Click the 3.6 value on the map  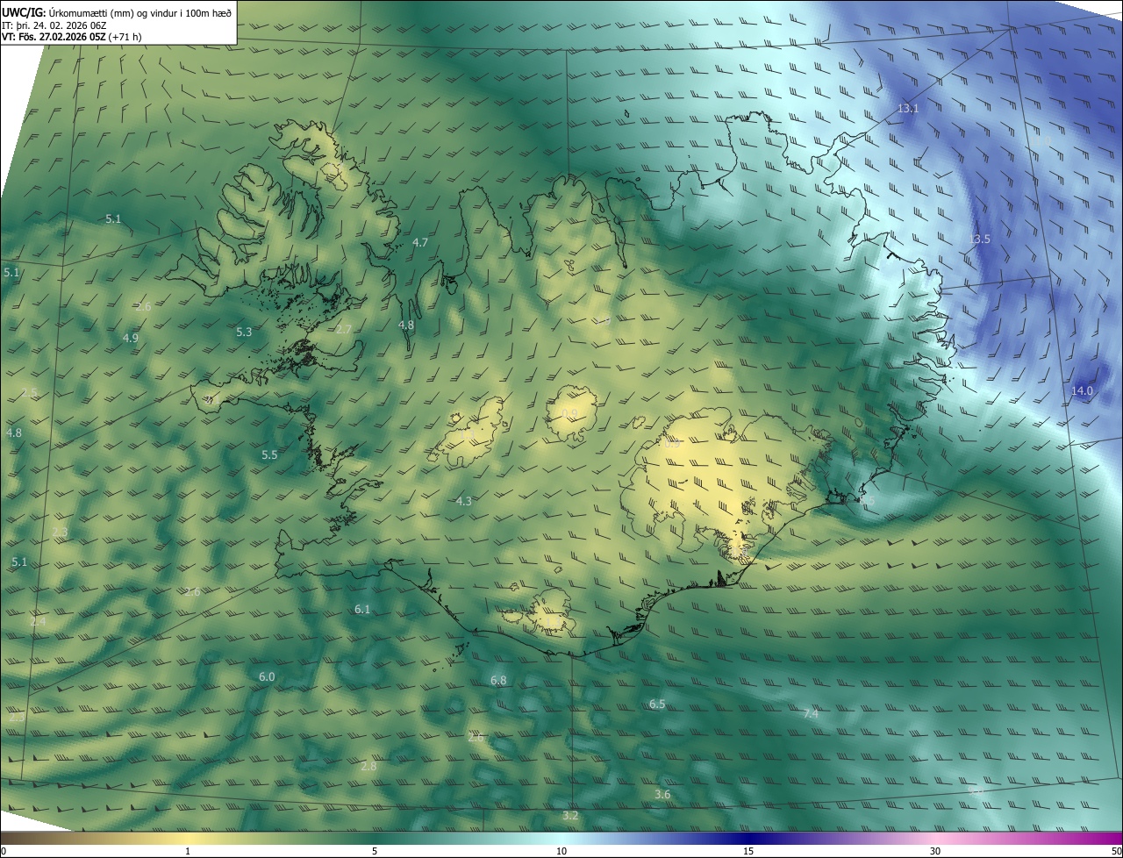point(662,794)
